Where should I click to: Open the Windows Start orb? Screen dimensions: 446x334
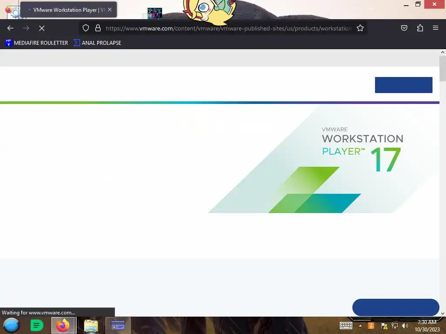(x=11, y=325)
